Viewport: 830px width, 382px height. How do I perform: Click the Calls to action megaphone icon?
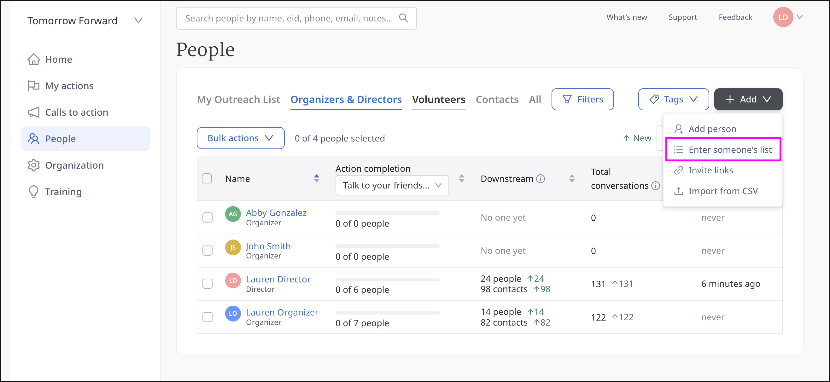pos(33,112)
